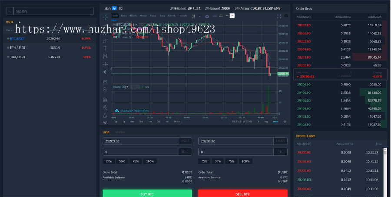Toggle lock all drawing tools
The width and height of the screenshot is (391, 197).
click(105, 115)
